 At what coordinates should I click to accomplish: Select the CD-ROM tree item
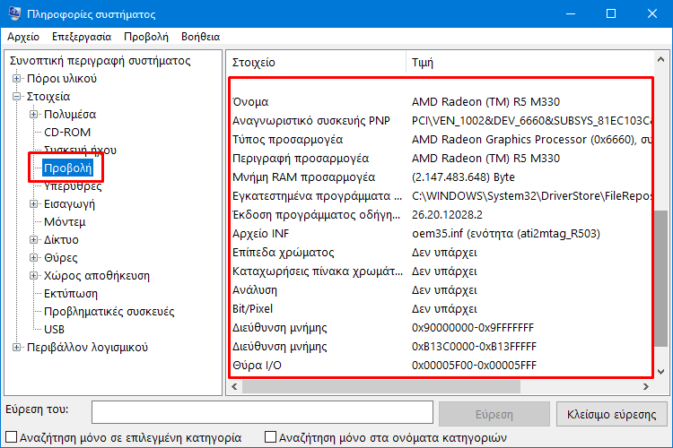[67, 133]
